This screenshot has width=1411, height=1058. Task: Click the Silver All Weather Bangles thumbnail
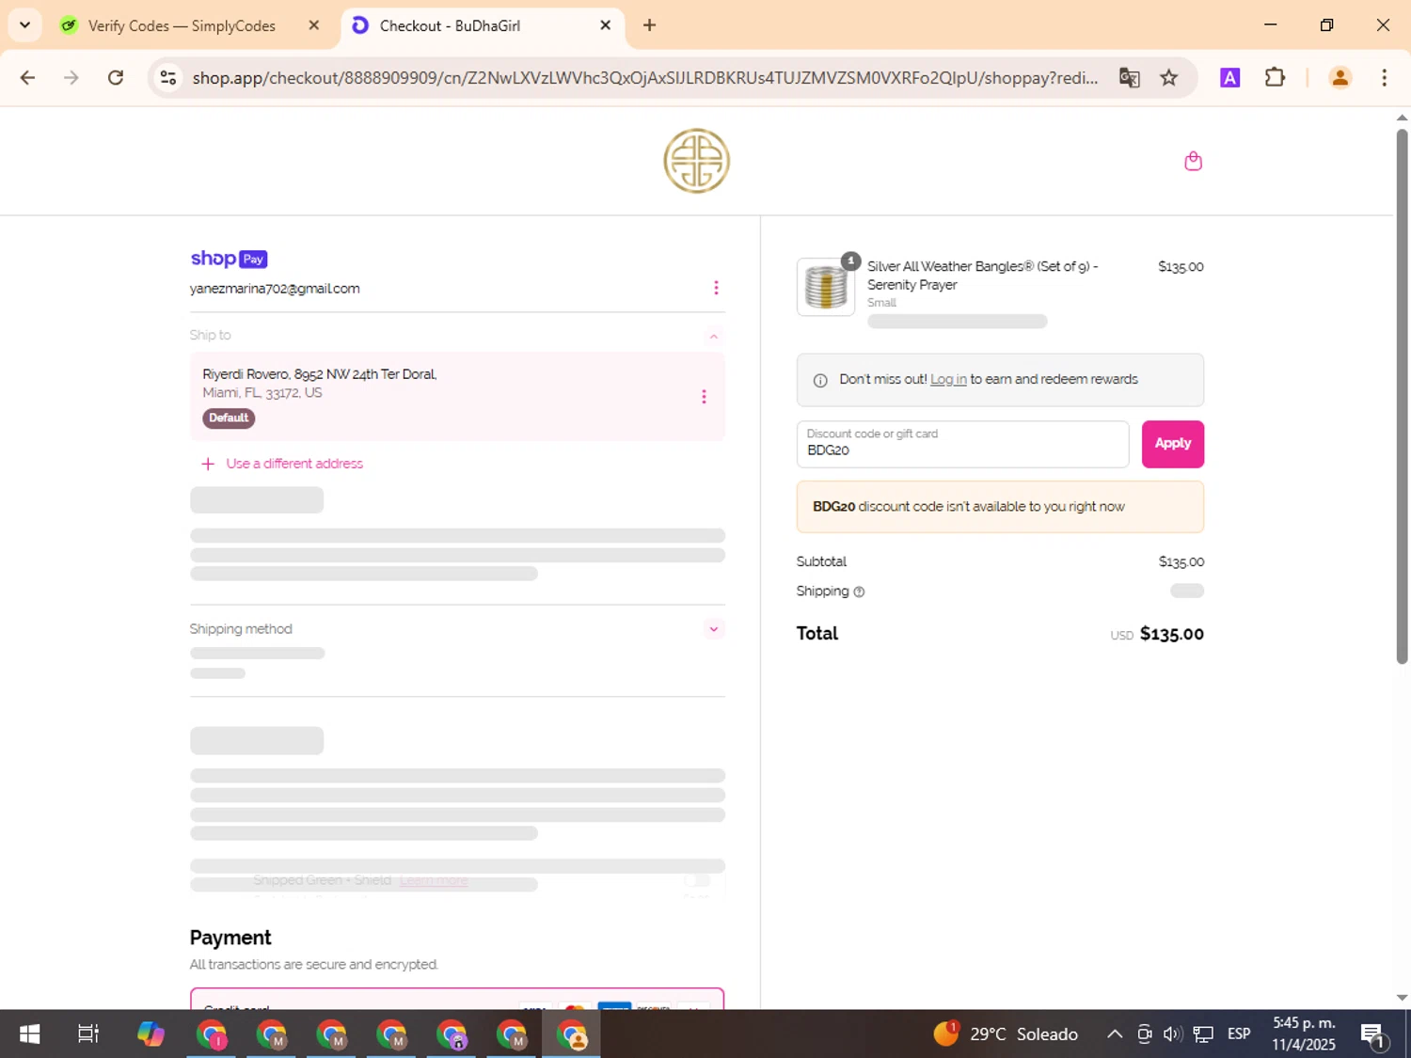826,287
